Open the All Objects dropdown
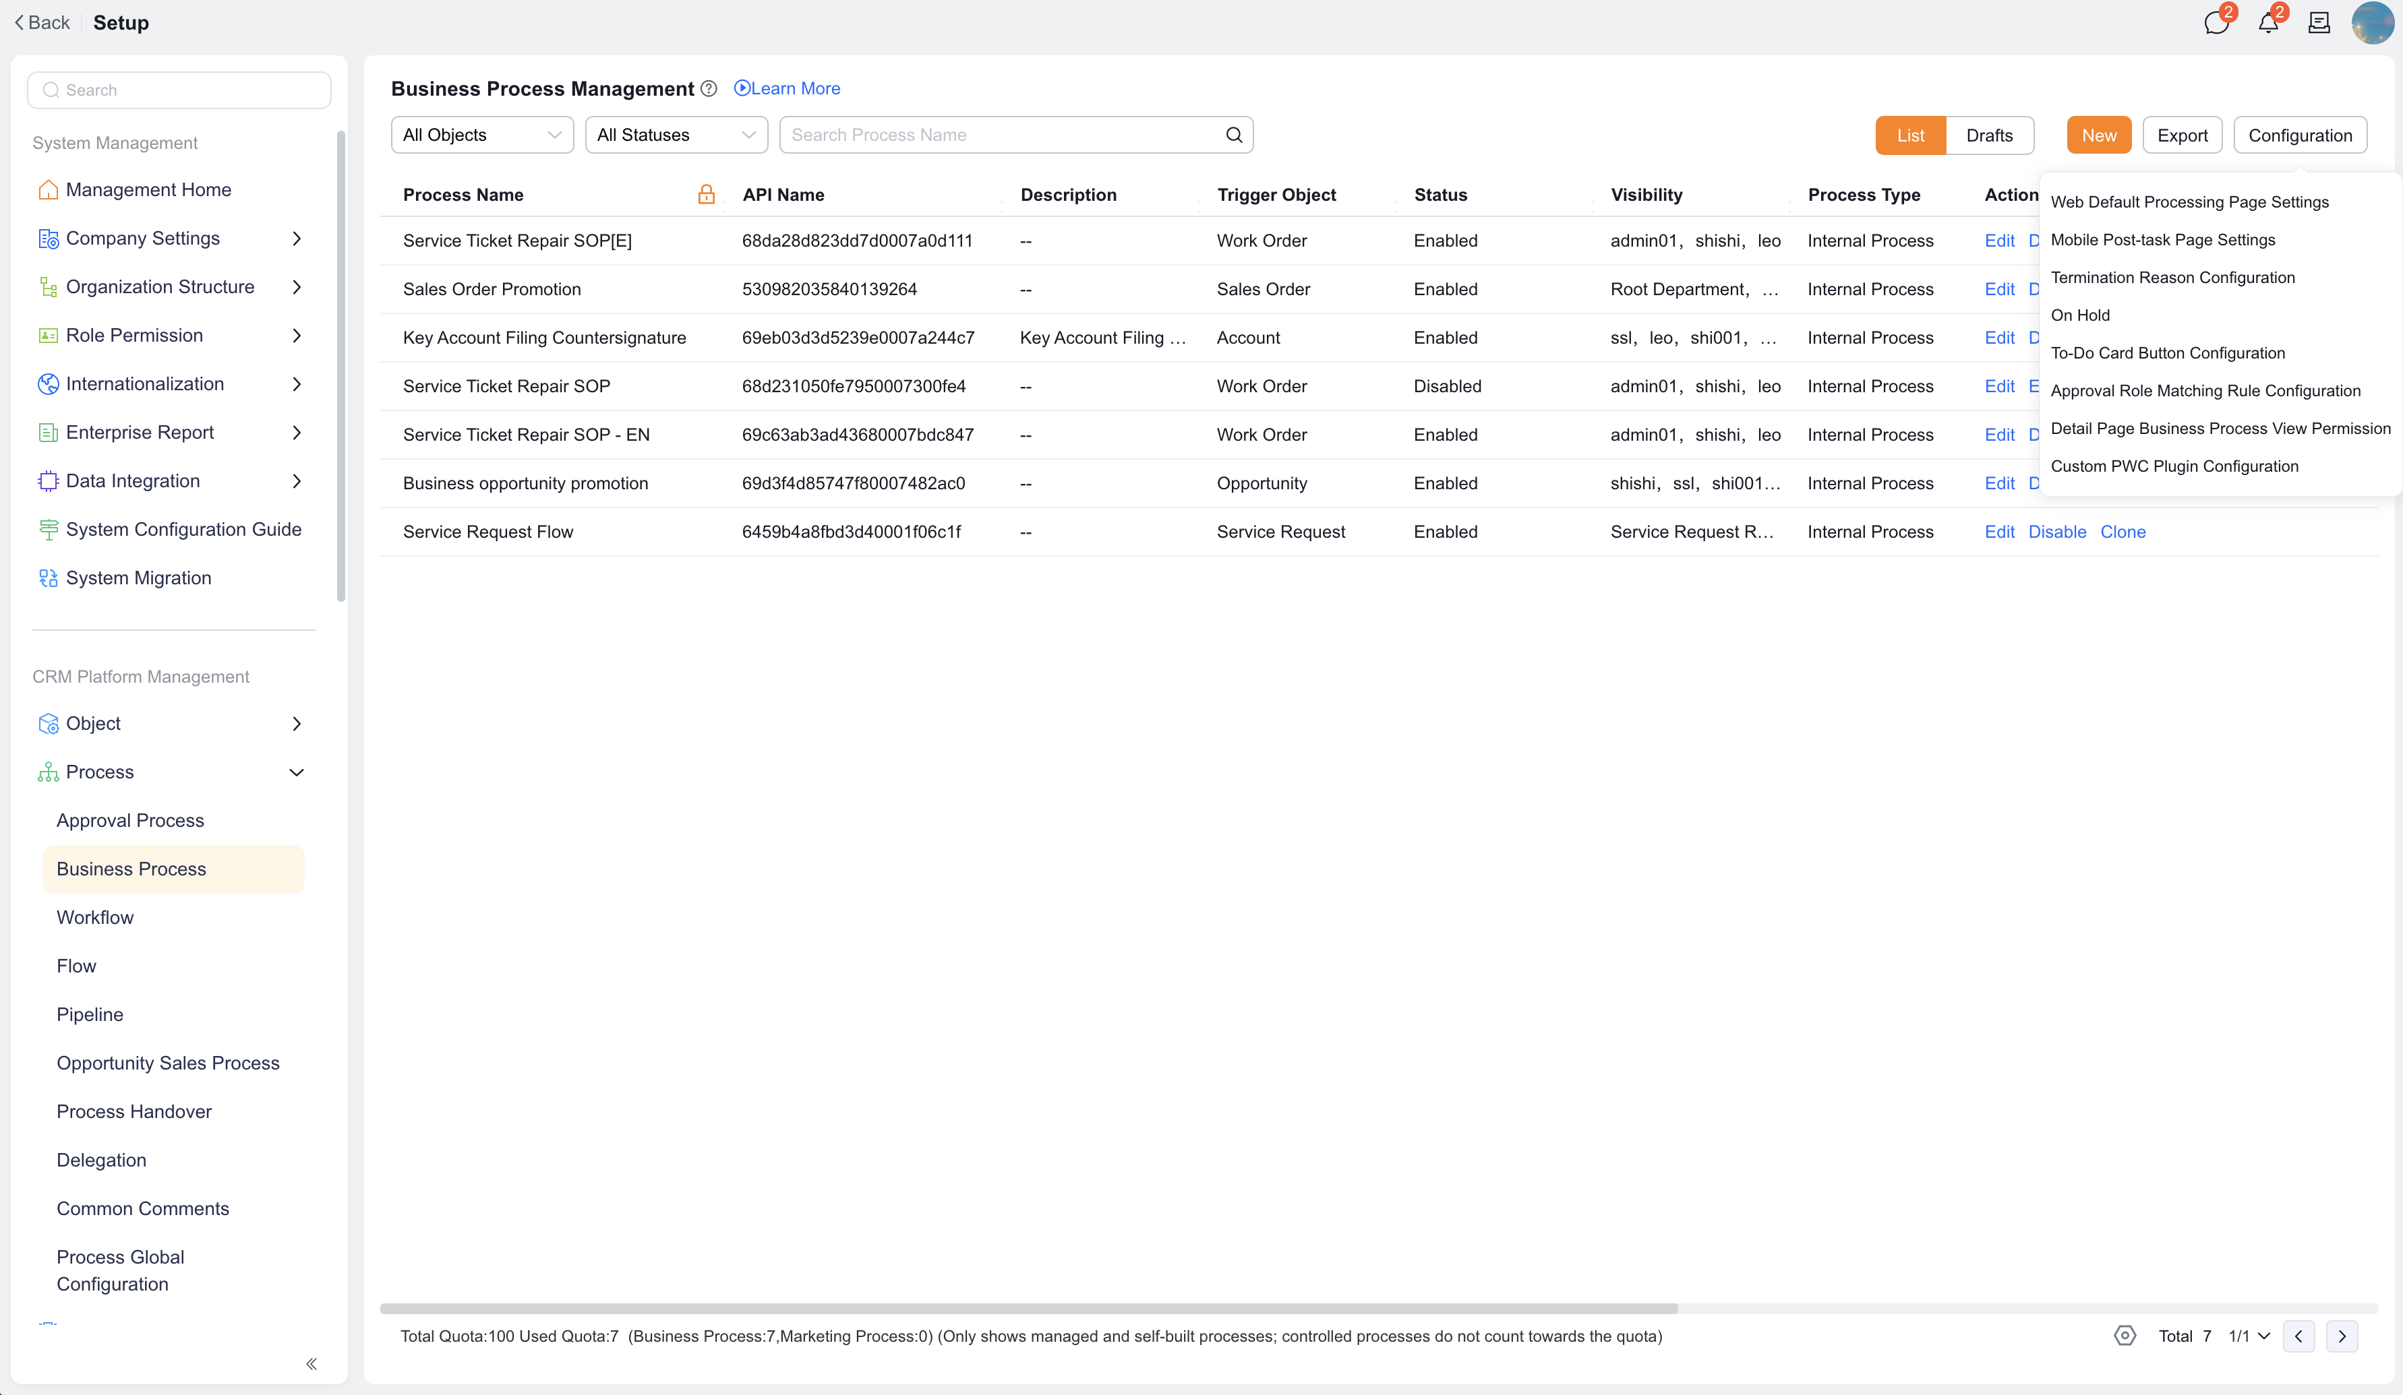Image resolution: width=2403 pixels, height=1395 pixels. (483, 135)
